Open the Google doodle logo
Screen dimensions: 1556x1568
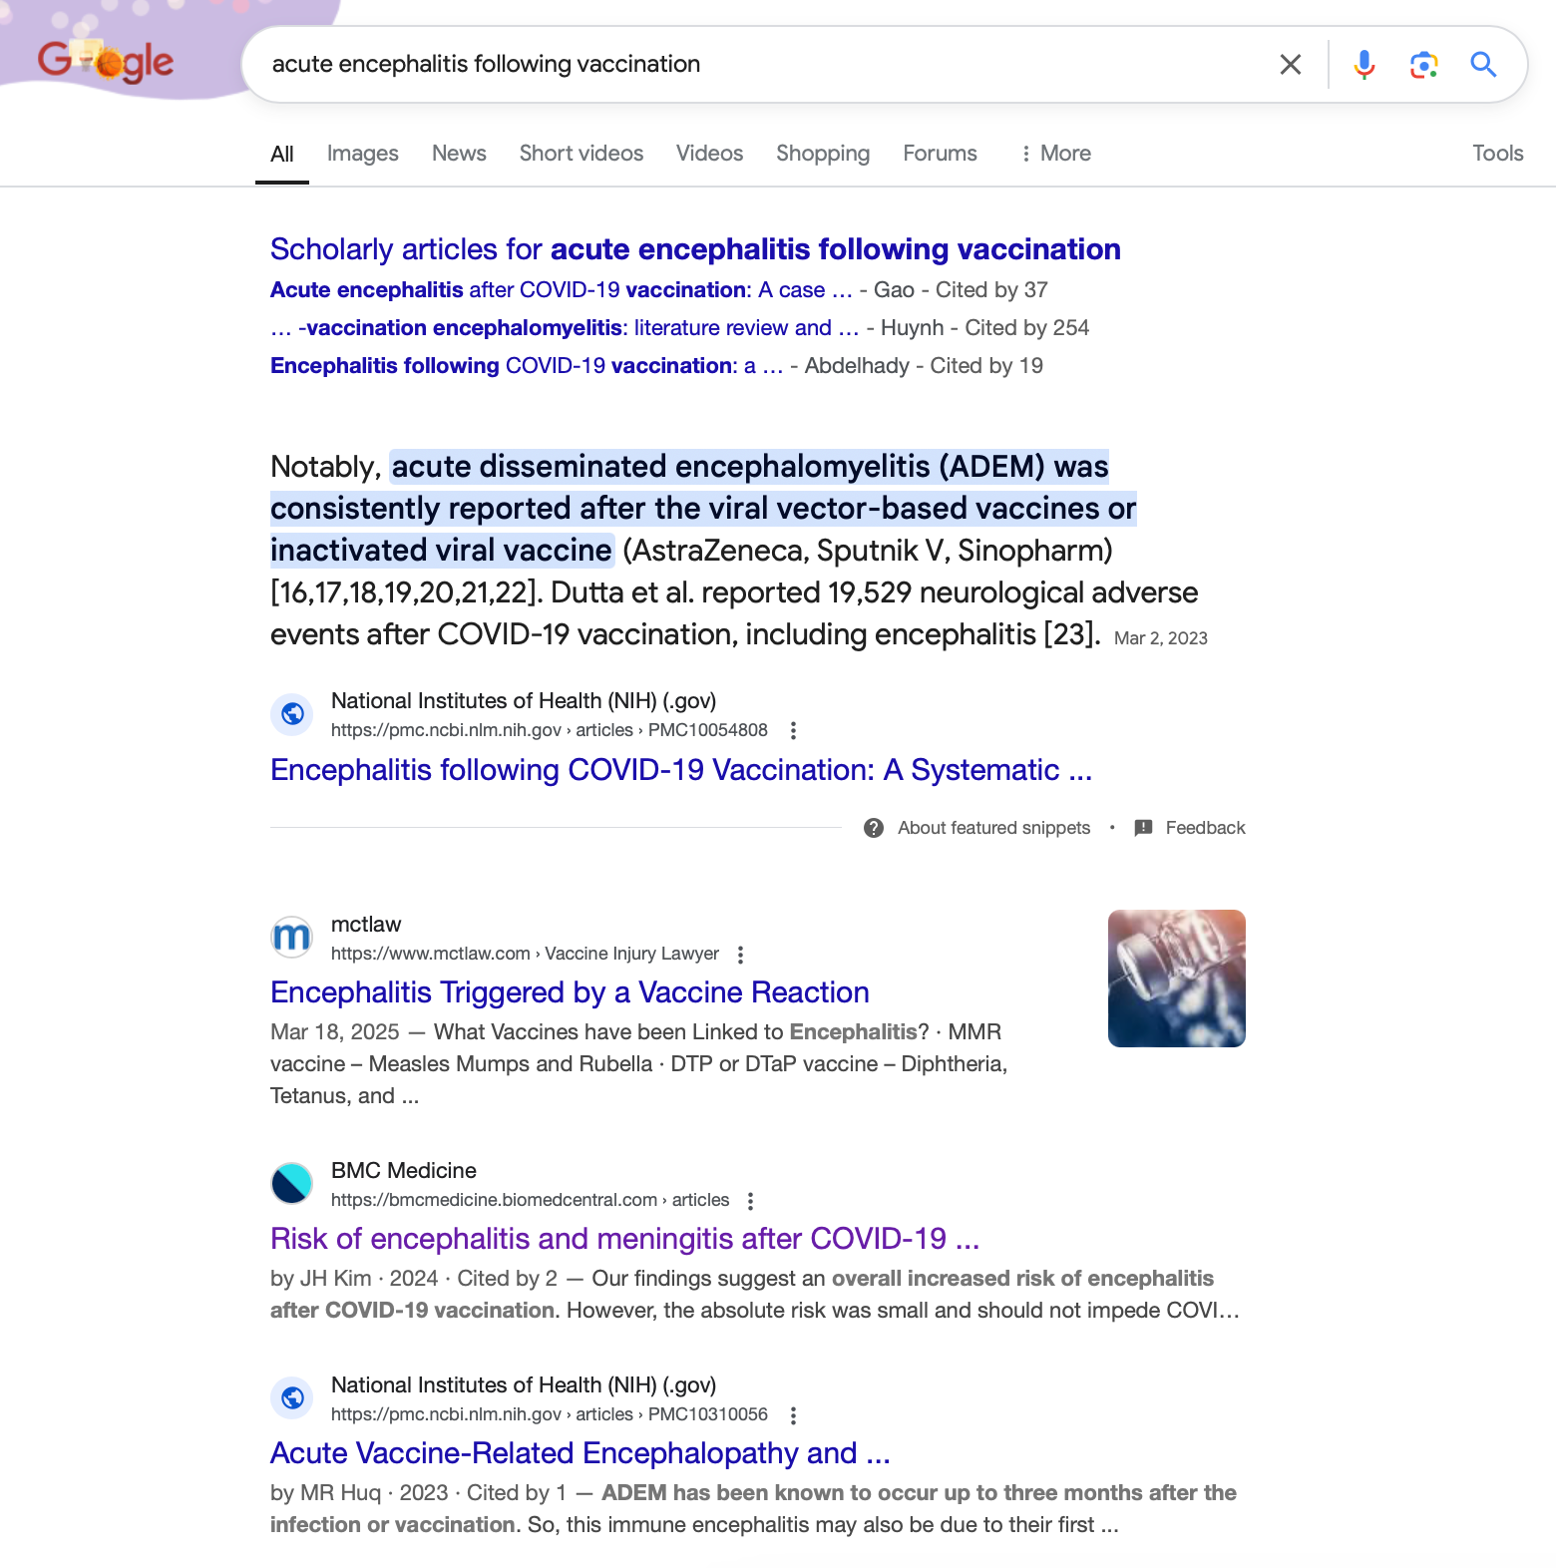[106, 62]
